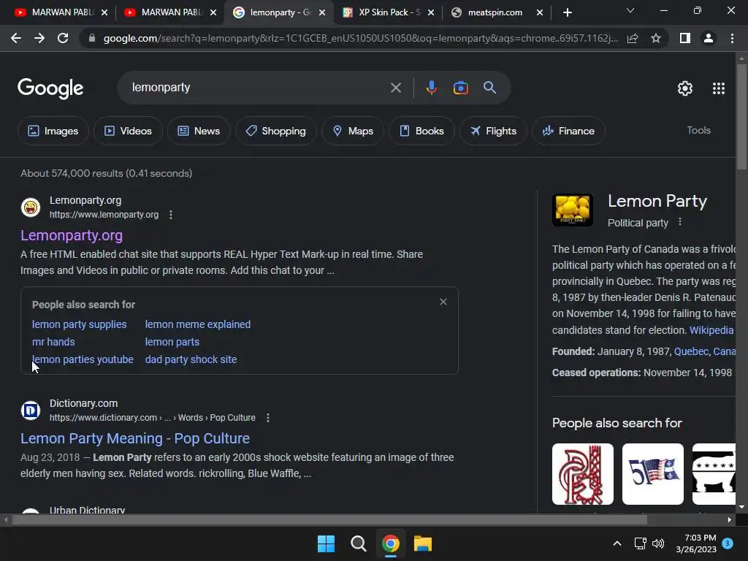Go back with the browser back arrow
The width and height of the screenshot is (748, 561).
pos(16,38)
